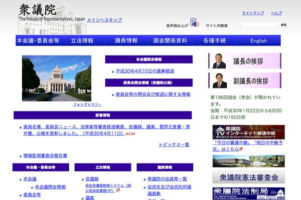
Task: Open the 情報監視審査会報告書 link
Action: [x=45, y=155]
